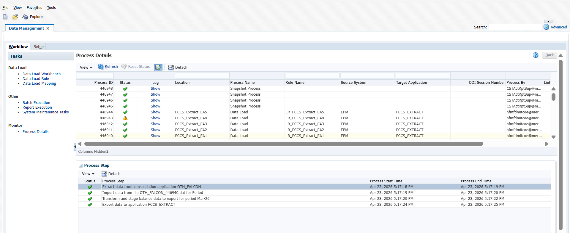
Task: Open the File menu
Action: (x=5, y=8)
